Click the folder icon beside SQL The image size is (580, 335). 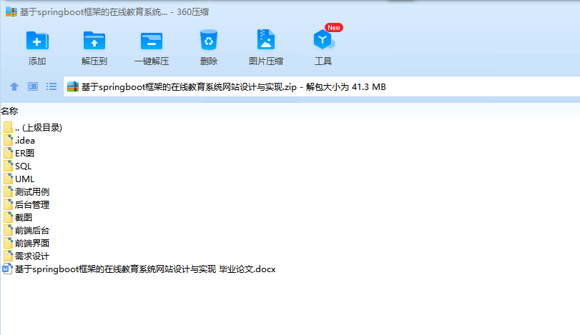coord(8,166)
